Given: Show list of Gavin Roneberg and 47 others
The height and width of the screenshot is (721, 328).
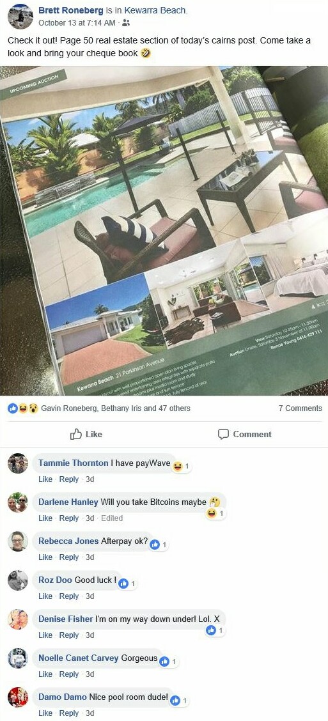Looking at the screenshot, I should [x=116, y=408].
